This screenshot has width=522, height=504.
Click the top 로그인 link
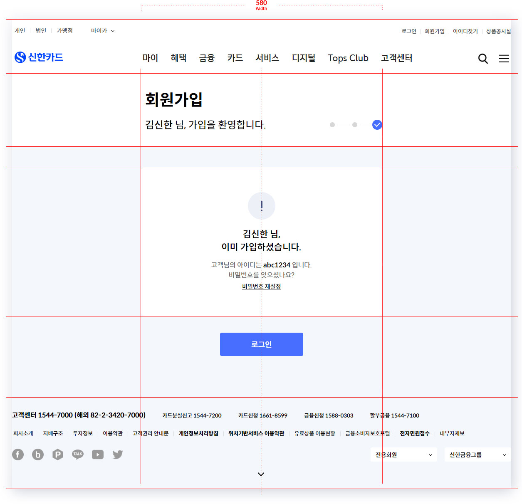pyautogui.click(x=409, y=31)
